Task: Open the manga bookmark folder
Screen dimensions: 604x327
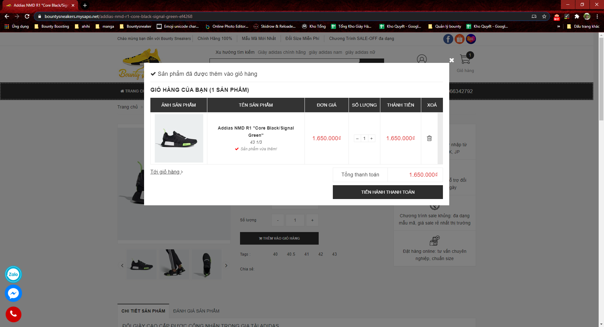Action: pos(105,26)
